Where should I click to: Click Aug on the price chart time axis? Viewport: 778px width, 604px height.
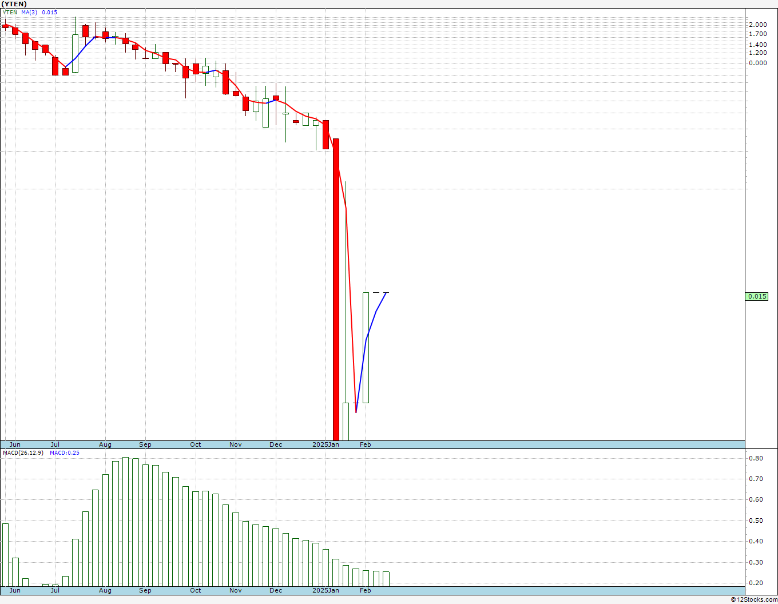point(105,444)
